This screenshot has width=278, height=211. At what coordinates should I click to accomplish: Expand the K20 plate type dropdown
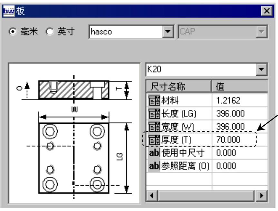point(262,69)
